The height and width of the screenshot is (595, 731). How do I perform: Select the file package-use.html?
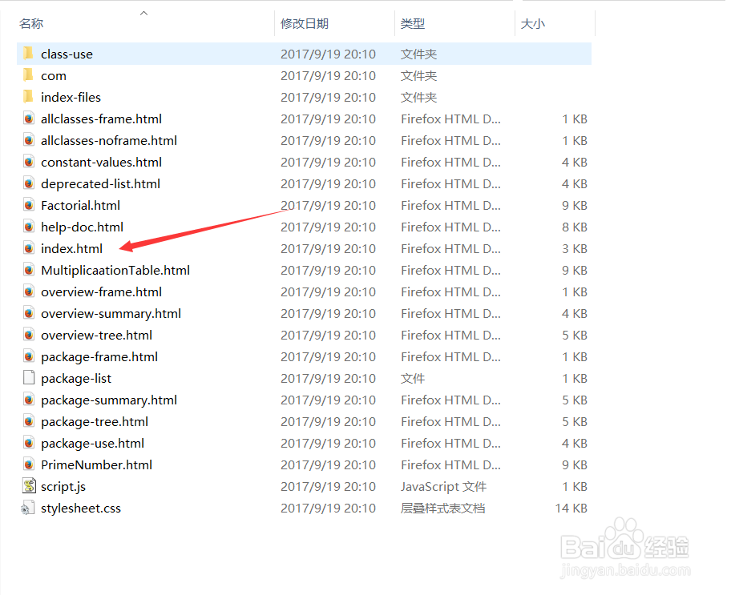coord(93,443)
